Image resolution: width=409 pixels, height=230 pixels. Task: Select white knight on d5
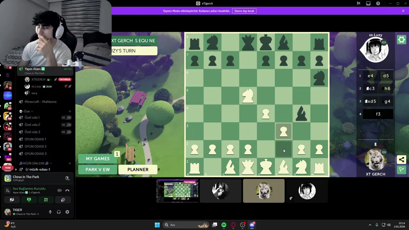(x=248, y=96)
